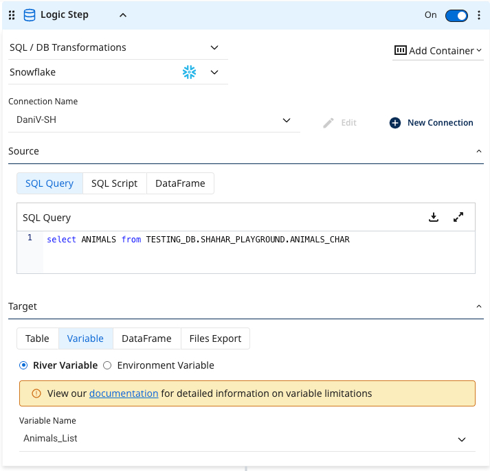Select the Environment Variable radio option
Viewport: 490px width, 471px height.
[107, 365]
